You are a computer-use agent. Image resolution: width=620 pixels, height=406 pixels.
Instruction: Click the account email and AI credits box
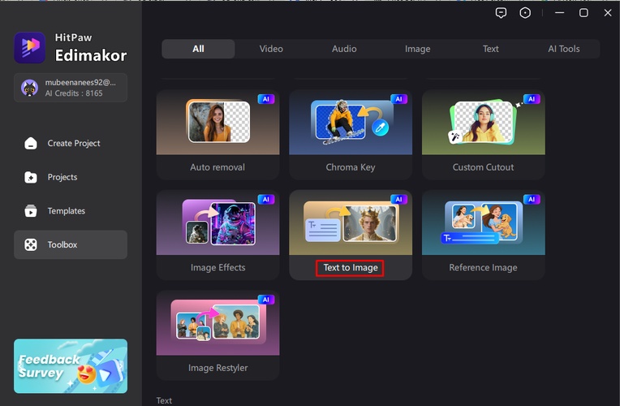pyautogui.click(x=71, y=88)
